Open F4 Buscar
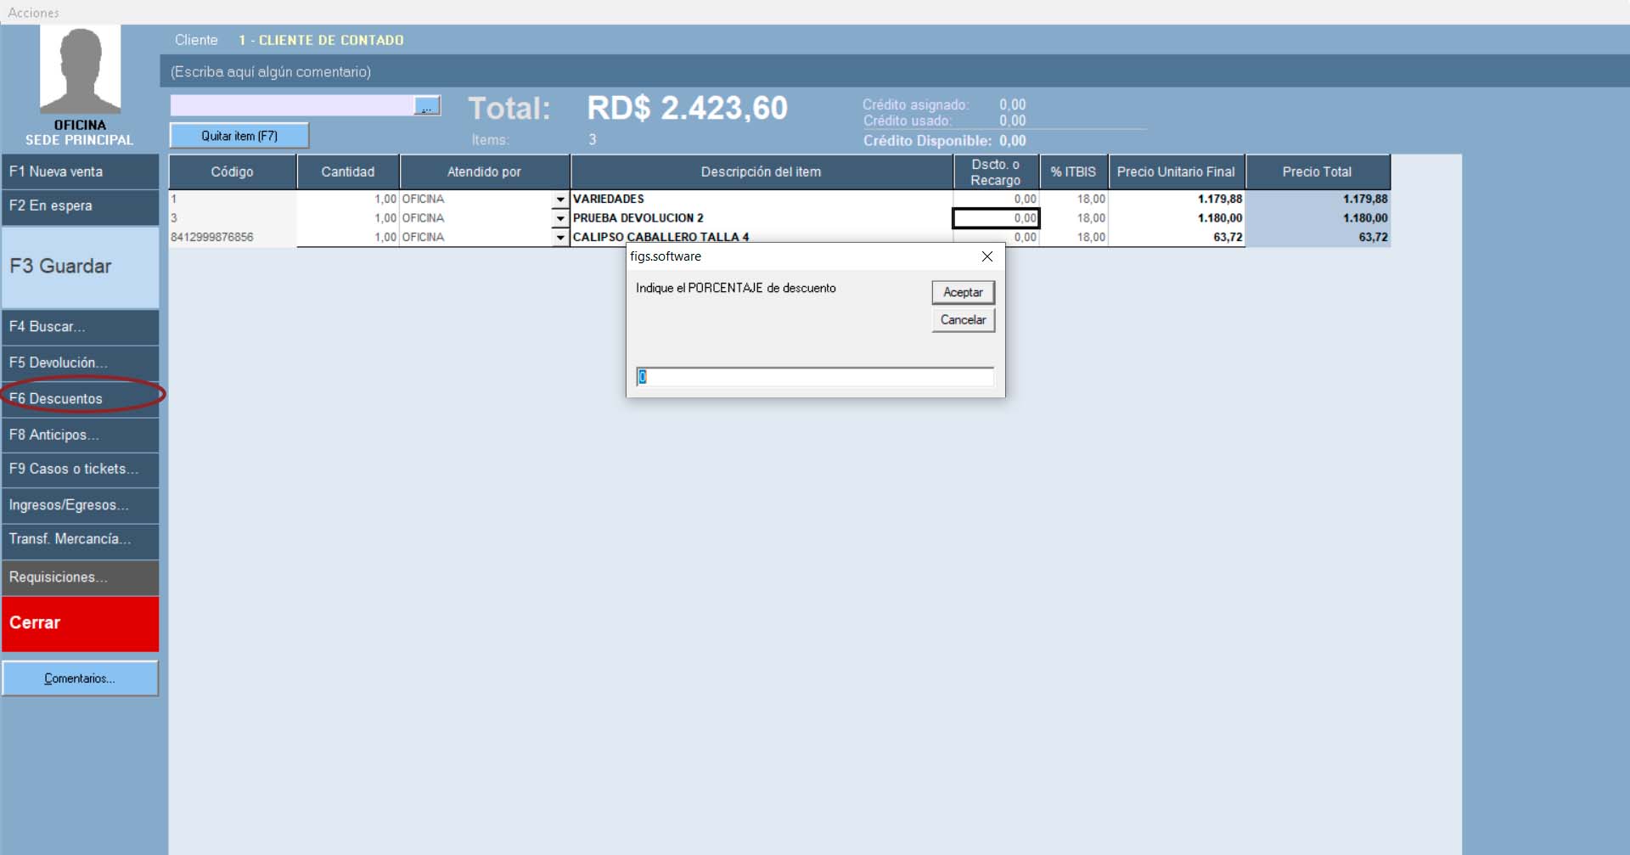1630x855 pixels. tap(80, 327)
